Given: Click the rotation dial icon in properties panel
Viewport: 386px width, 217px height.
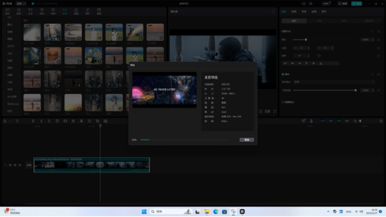Looking at the screenshot, I should point(319,56).
